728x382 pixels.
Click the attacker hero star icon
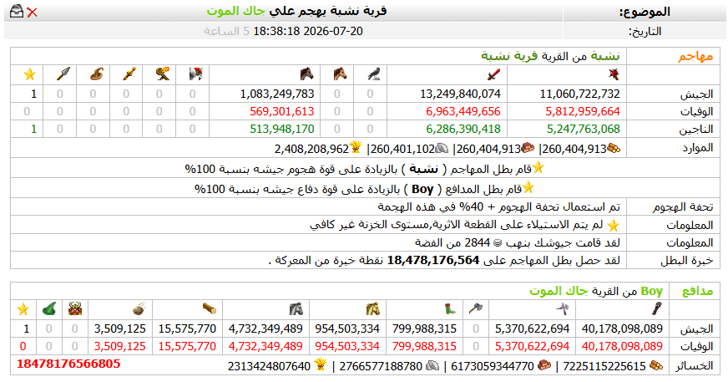(x=30, y=74)
